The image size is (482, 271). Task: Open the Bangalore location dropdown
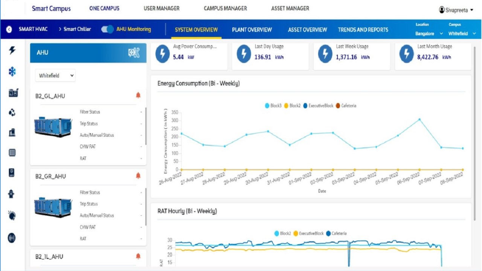429,33
